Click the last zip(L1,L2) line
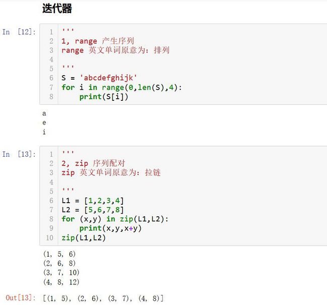This screenshot has width=327, height=305. click(x=84, y=238)
